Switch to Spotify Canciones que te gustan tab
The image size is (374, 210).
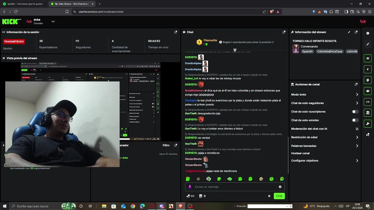25,4
